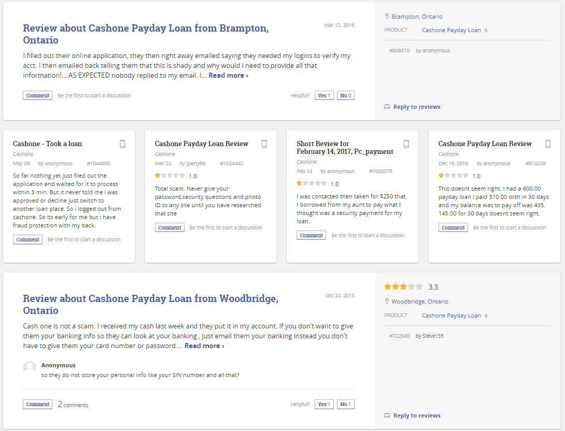The height and width of the screenshot is (431, 565).
Task: Open Reply to reviews in Woodbridge sidebar
Action: click(417, 415)
